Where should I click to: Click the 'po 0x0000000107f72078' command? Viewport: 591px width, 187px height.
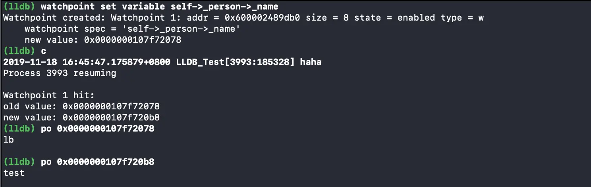[98, 129]
